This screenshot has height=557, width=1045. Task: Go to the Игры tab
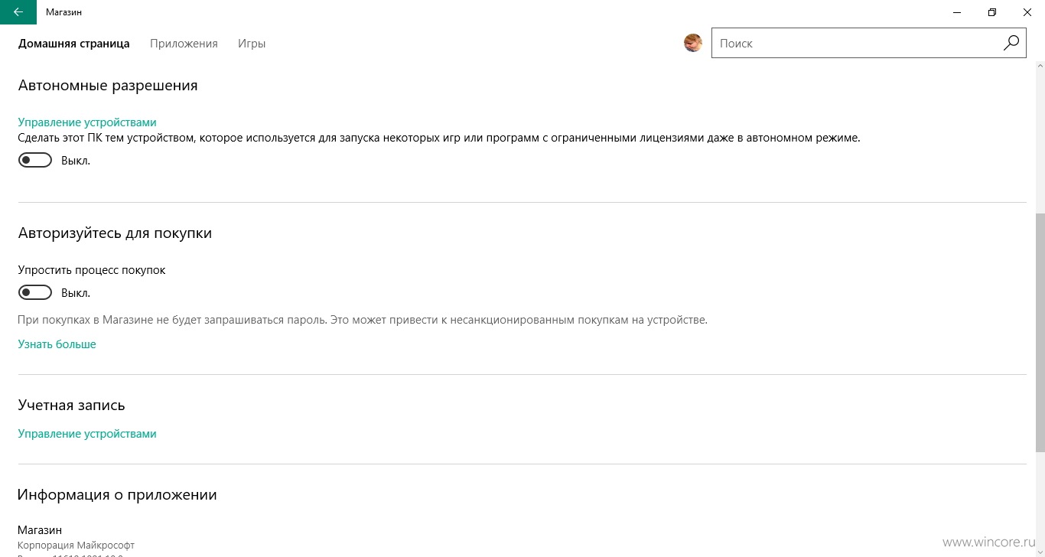point(252,44)
